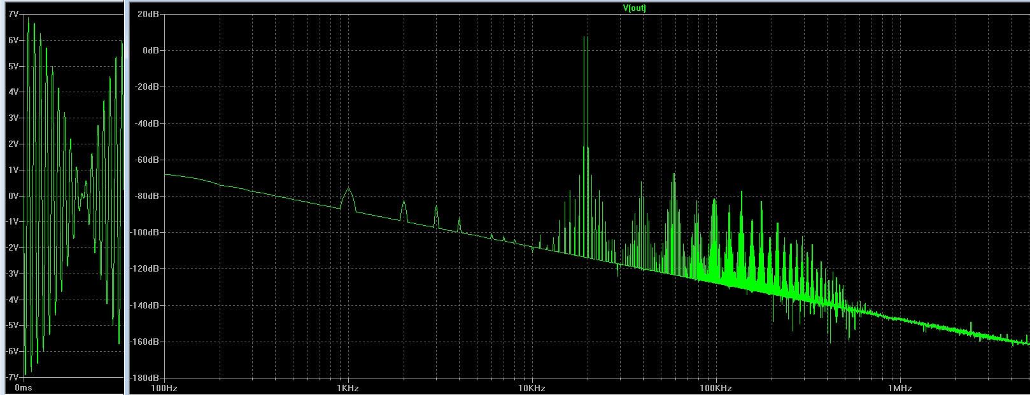
Task: Click the 0ms time axis label
Action: click(24, 388)
